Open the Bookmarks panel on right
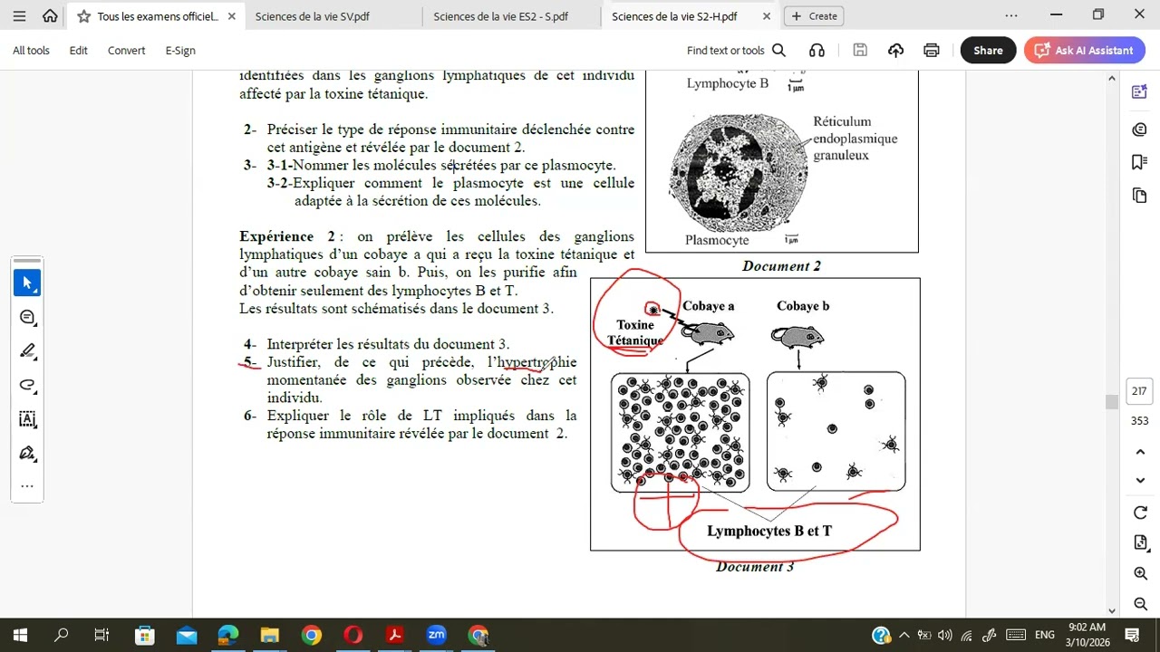The width and height of the screenshot is (1160, 652). 1139,162
